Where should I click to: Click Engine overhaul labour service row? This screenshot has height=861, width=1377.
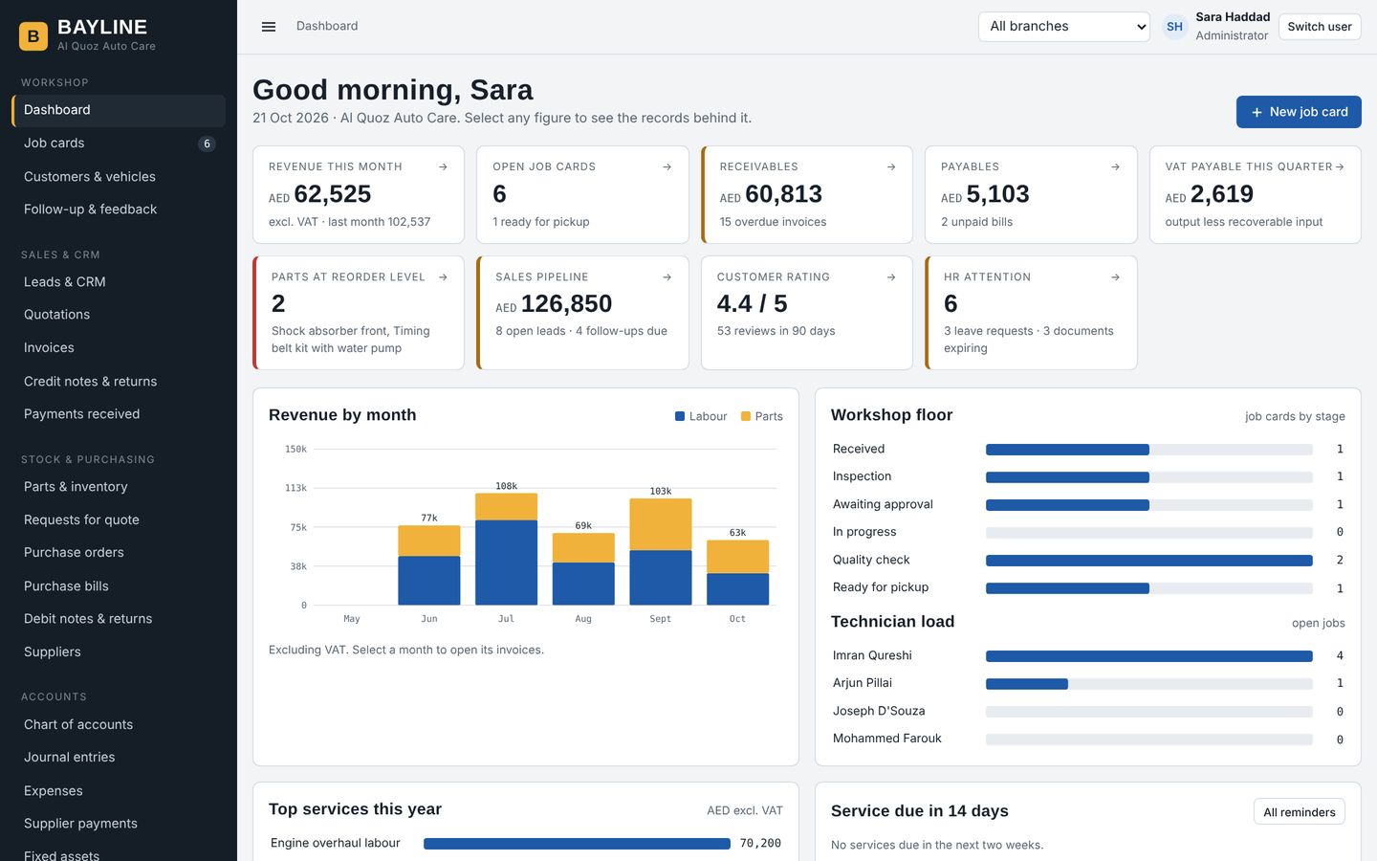click(x=526, y=844)
